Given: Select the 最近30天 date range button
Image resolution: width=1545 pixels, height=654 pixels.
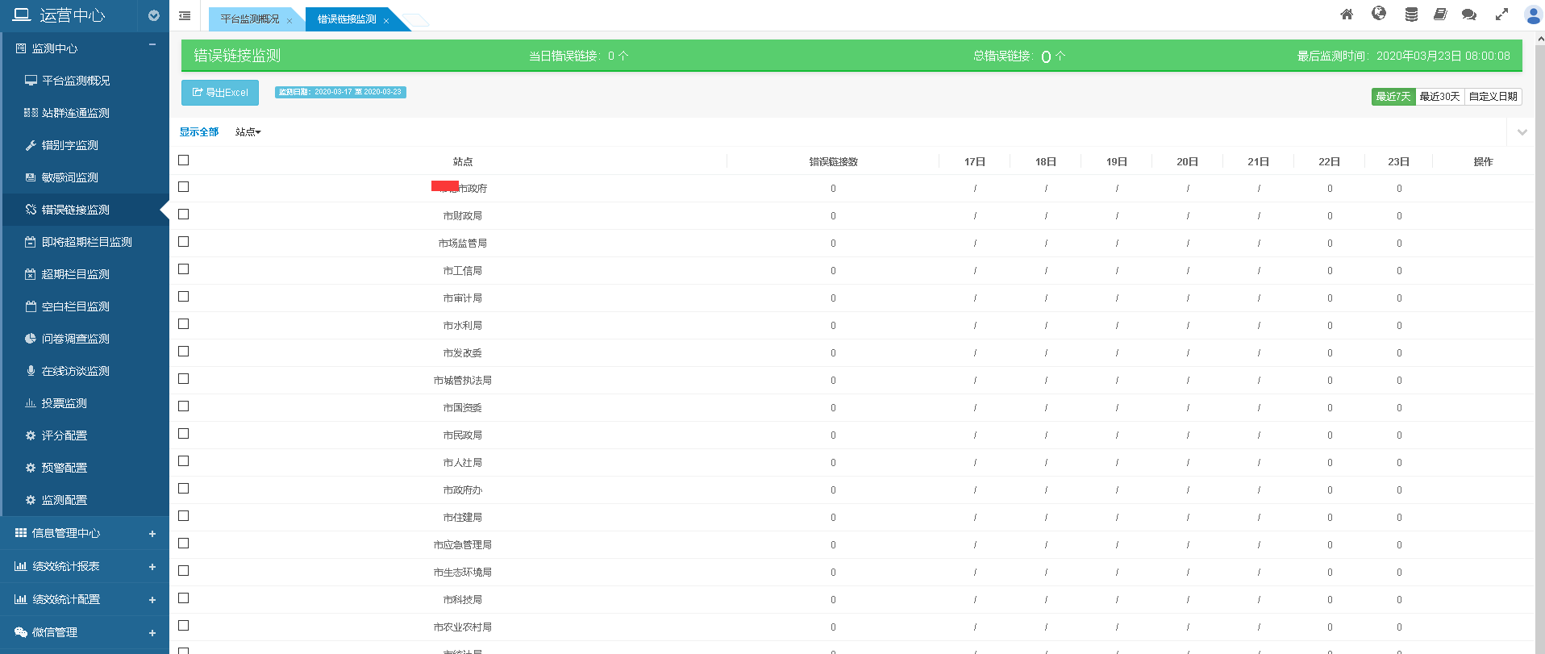Looking at the screenshot, I should coord(1439,97).
